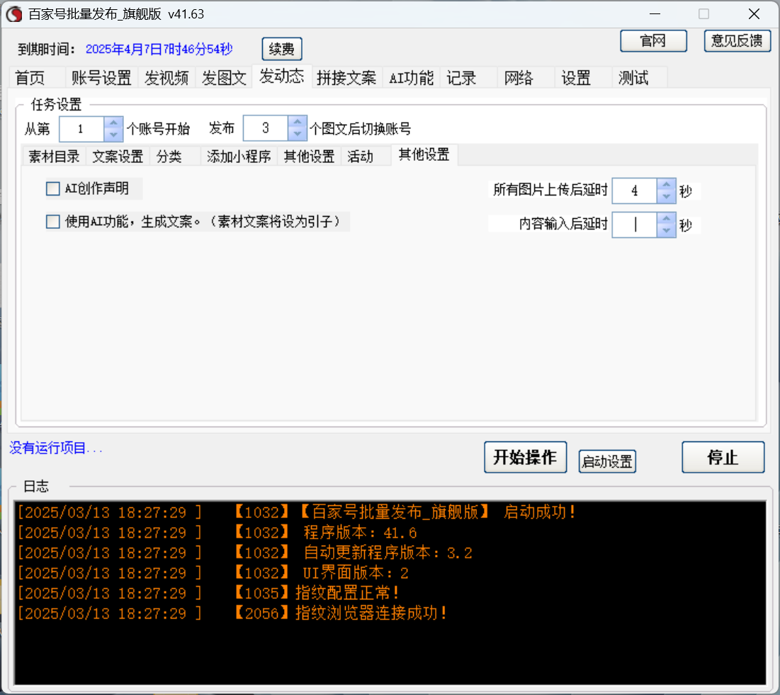
Task: Click the starting account number field
Action: (81, 130)
